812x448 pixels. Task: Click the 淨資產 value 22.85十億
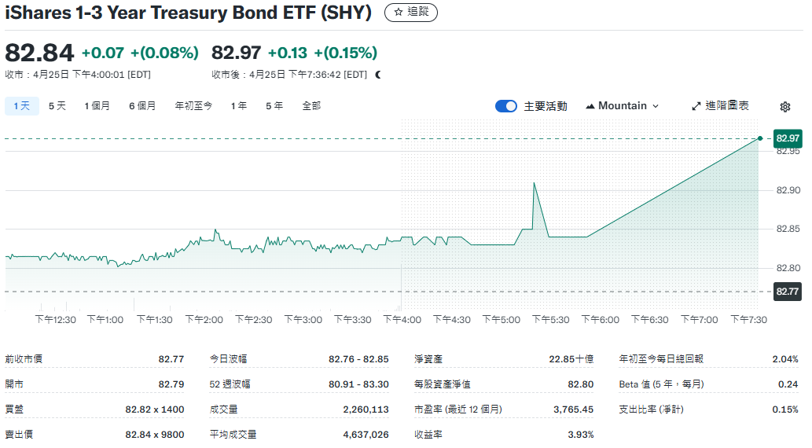571,359
